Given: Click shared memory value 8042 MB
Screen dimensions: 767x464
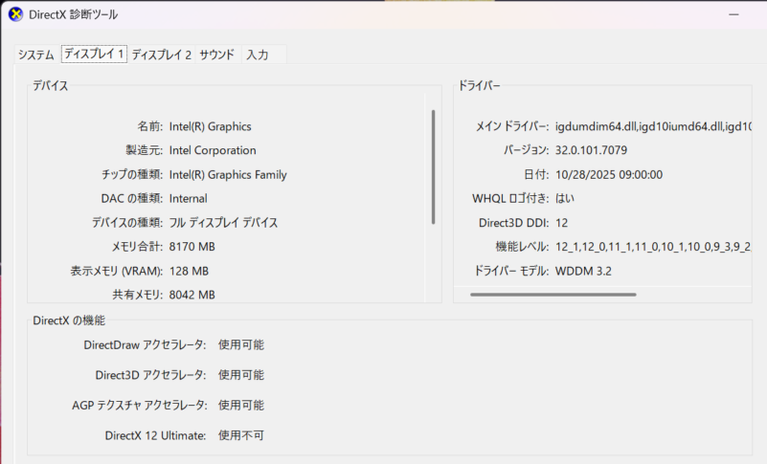Looking at the screenshot, I should [x=192, y=295].
